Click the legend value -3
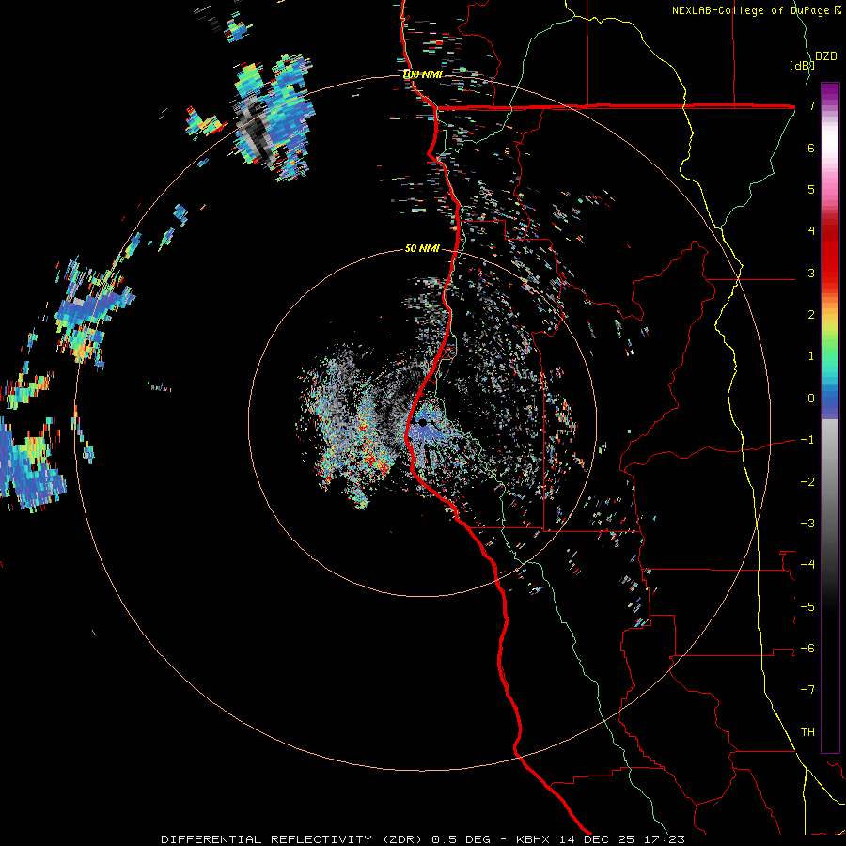The image size is (846, 846). click(x=807, y=524)
